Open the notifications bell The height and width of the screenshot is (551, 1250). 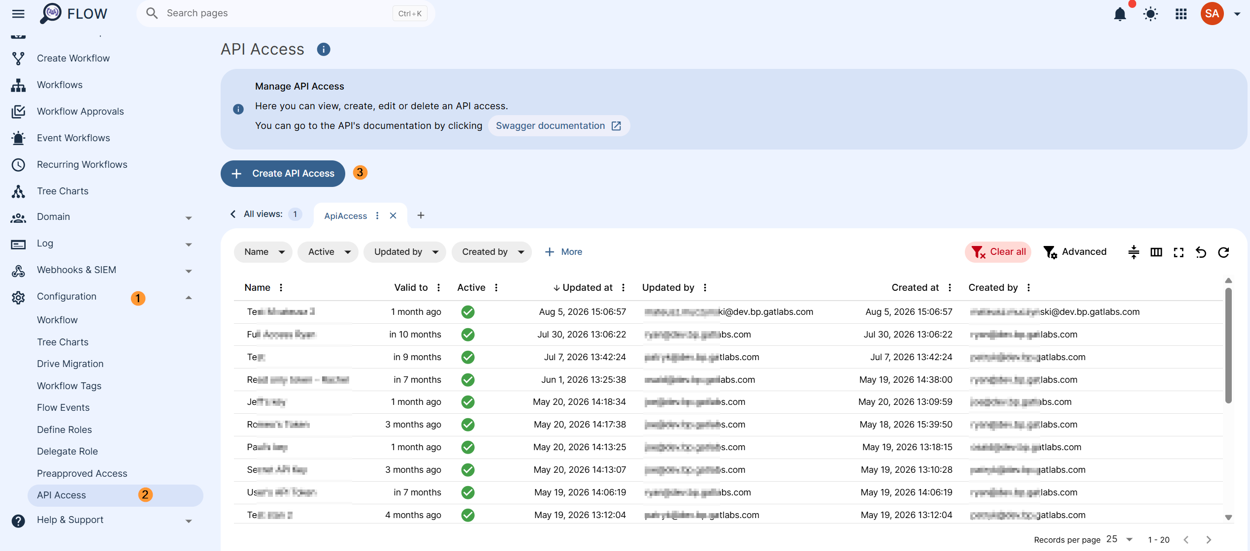pyautogui.click(x=1120, y=14)
